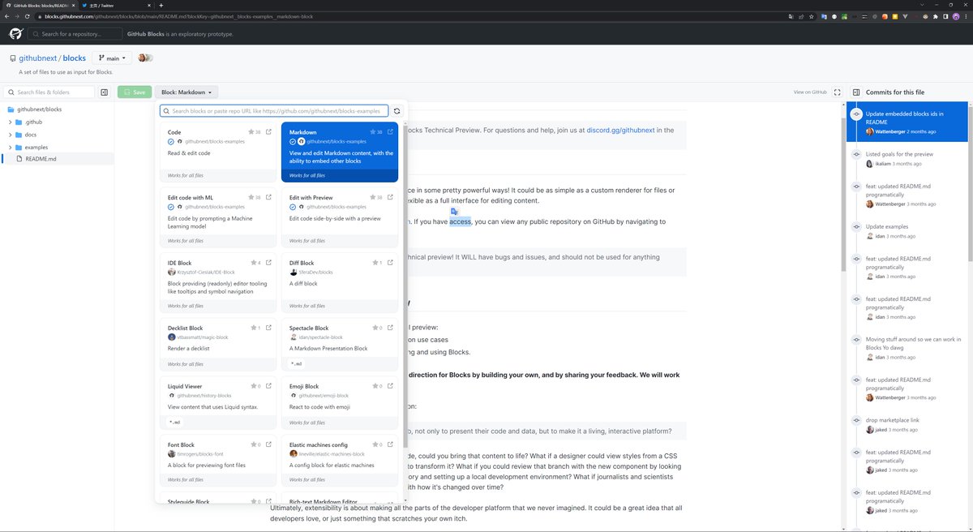Open the Block: Markdown picker dropdown

point(186,92)
